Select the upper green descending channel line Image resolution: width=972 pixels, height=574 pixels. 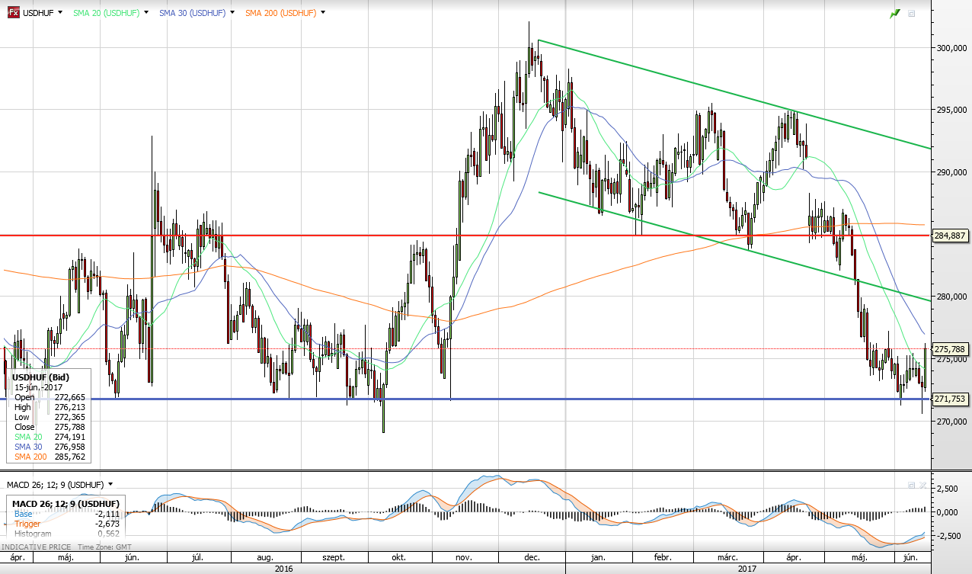point(734,94)
